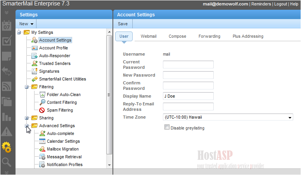301x175 pixels.
Task: Switch to the Plus Addressing tab
Action: (248, 36)
